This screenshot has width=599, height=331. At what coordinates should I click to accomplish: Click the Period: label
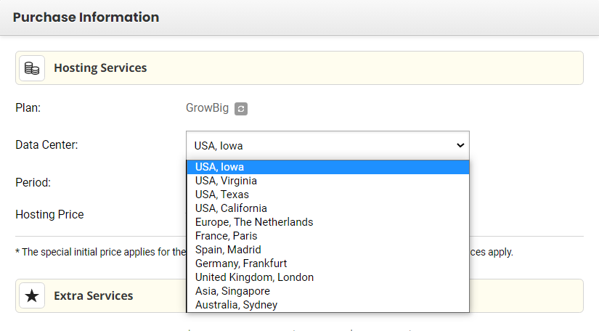click(x=33, y=182)
